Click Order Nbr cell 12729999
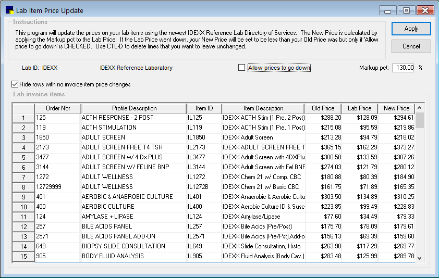The width and height of the screenshot is (439, 278). 58,187
